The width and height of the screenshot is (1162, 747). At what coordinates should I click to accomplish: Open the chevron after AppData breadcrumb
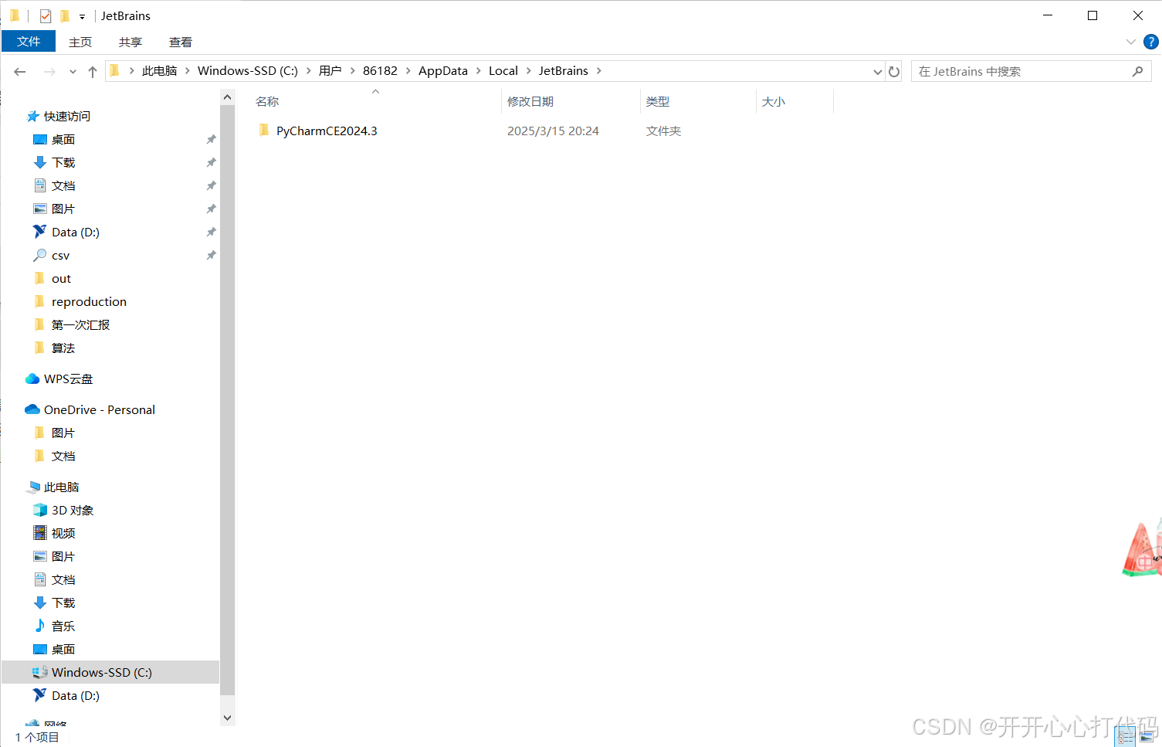(479, 71)
